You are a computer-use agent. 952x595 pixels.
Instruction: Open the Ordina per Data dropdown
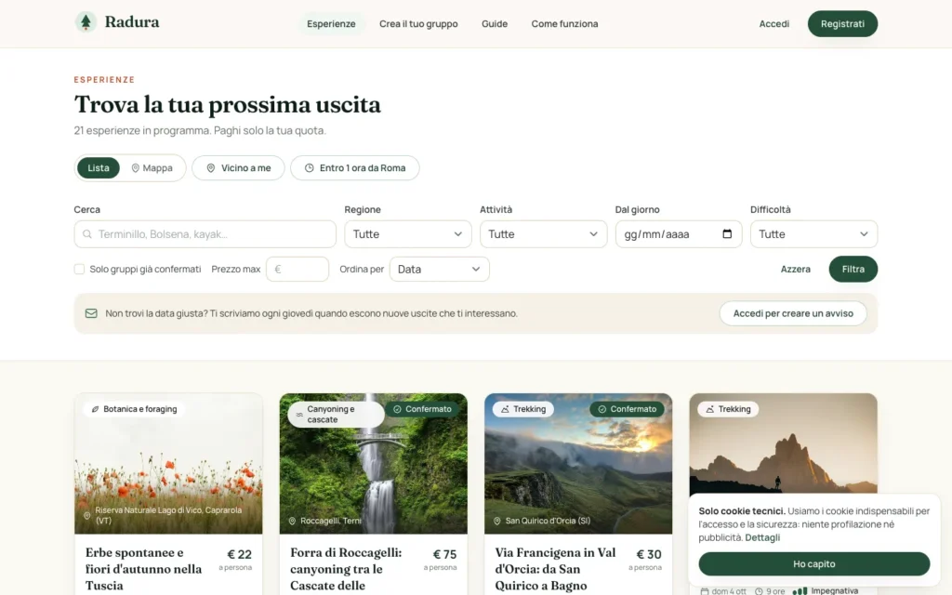[x=439, y=269]
